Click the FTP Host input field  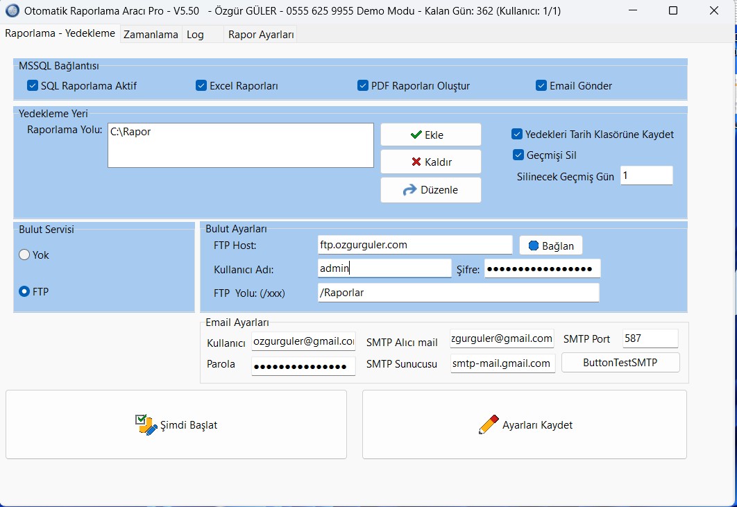pos(414,245)
